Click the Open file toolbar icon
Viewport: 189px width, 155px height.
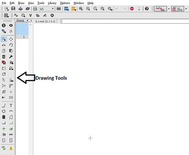point(7,9)
